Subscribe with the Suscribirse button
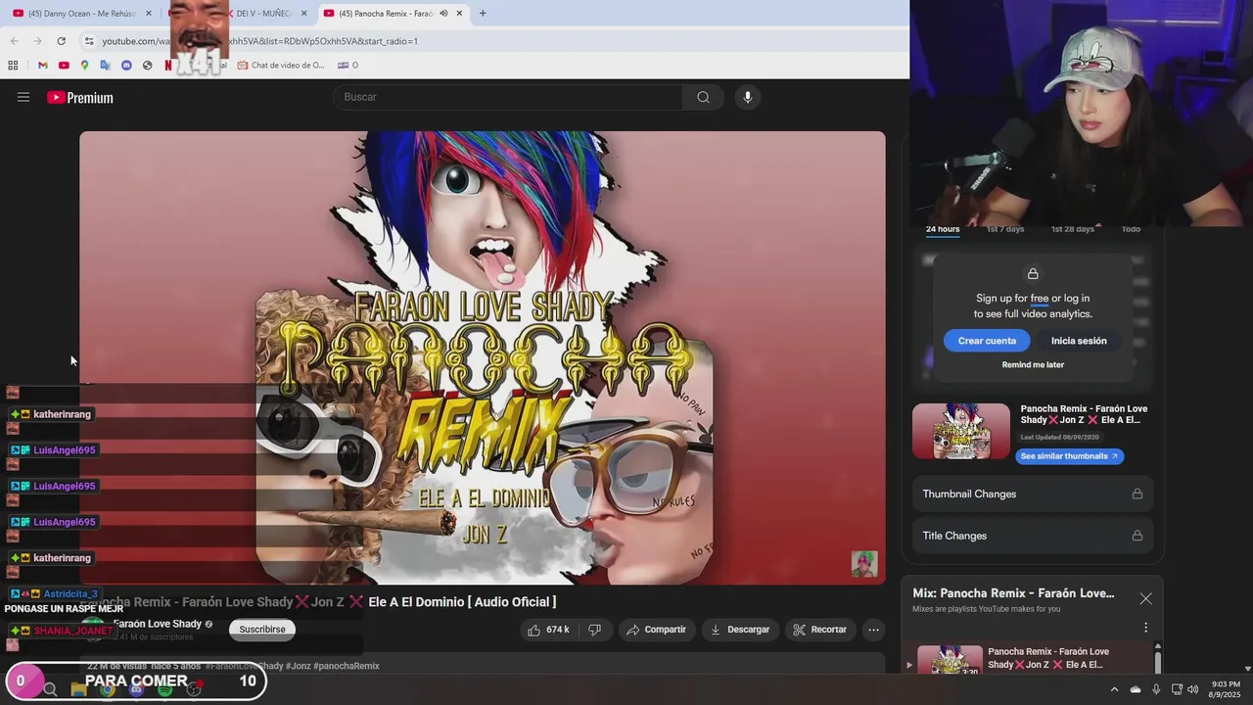Viewport: 1253px width, 705px height. pyautogui.click(x=262, y=630)
